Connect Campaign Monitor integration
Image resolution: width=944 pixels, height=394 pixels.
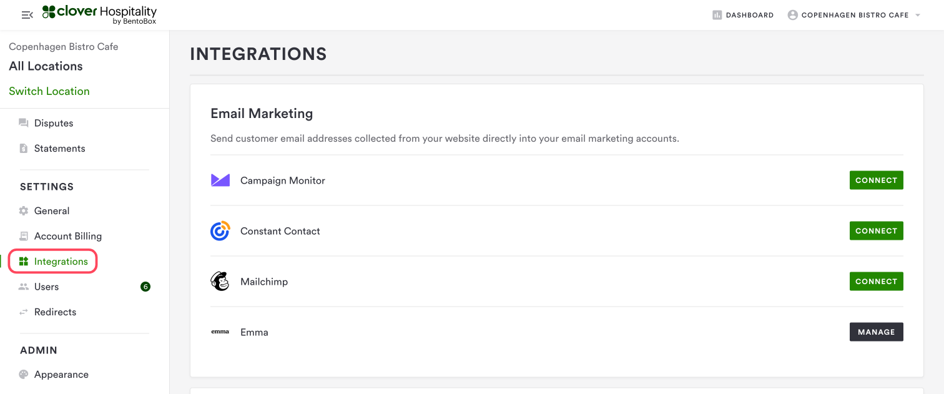(876, 180)
